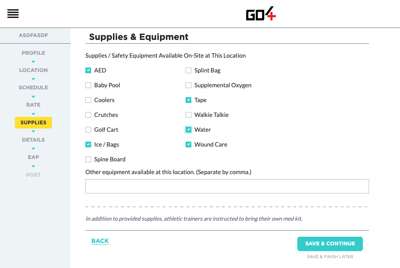Screen dimensions: 400x268
Task: Uncheck the Tape checkbox
Action: pos(188,100)
